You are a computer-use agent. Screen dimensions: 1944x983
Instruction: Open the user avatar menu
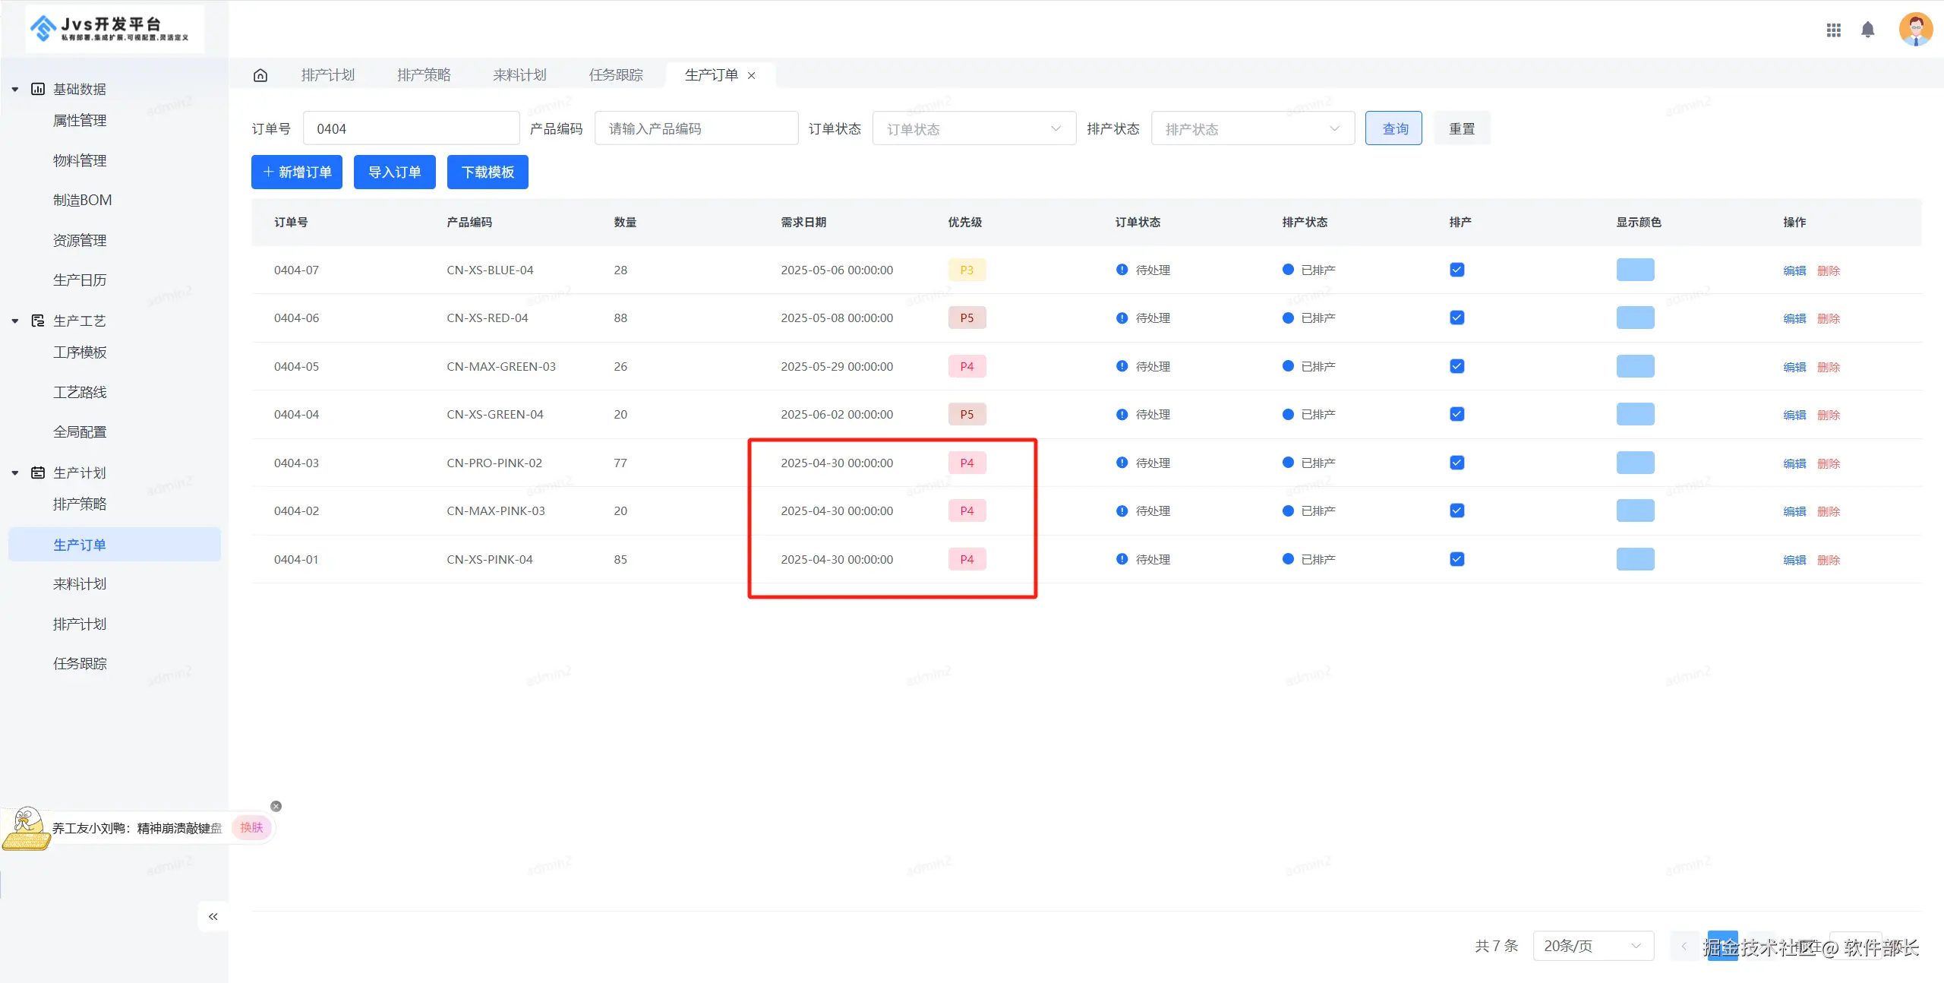pos(1915,30)
